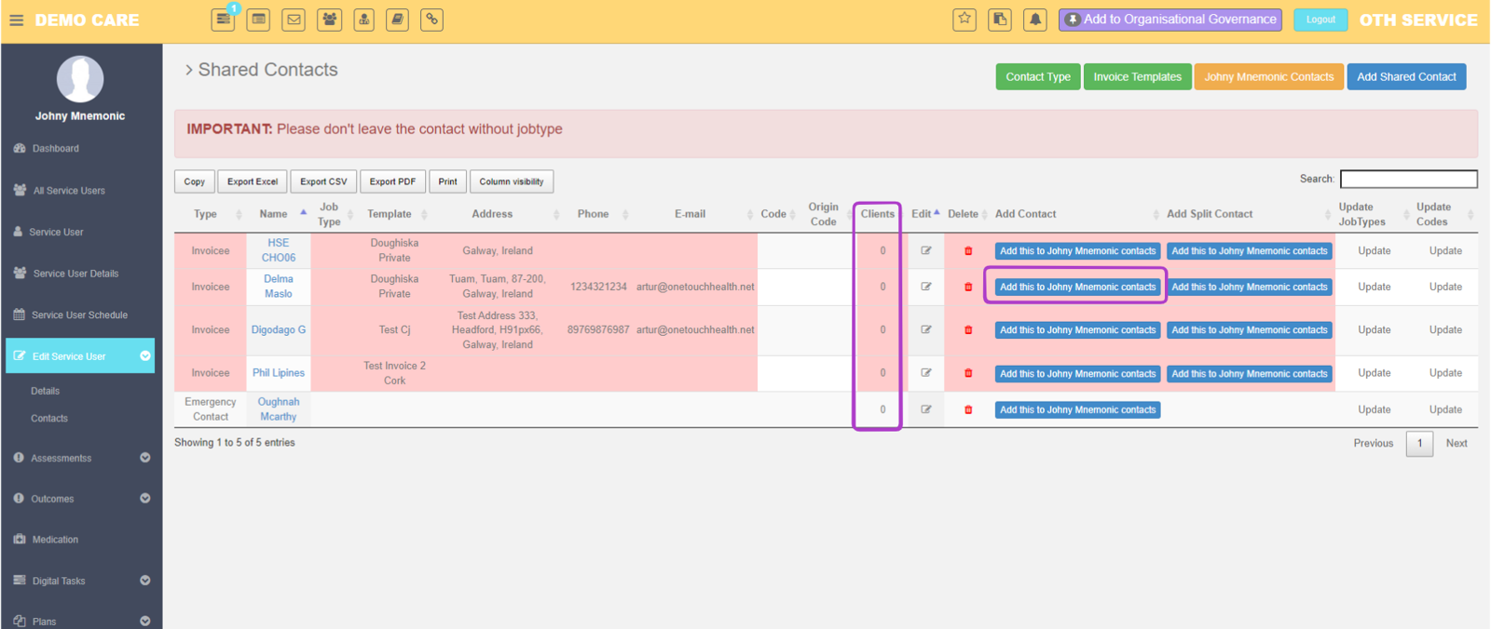Screen dimensions: 1491x629
Task: Click Update JobTypes for HSE CHO06 row
Action: (x=1374, y=250)
